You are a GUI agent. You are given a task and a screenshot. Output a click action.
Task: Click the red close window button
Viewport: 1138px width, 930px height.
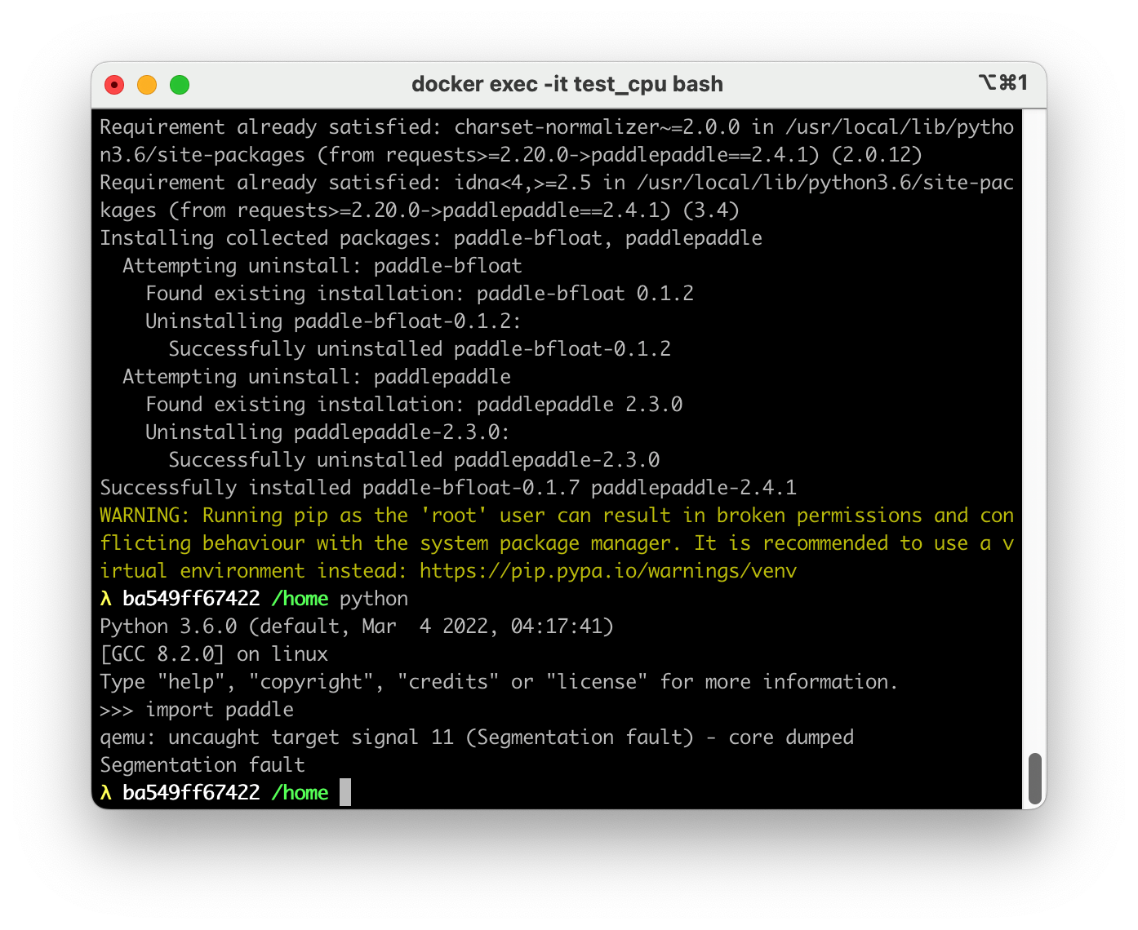(114, 85)
